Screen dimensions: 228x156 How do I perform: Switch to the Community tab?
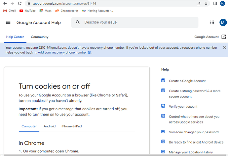coord(40,37)
